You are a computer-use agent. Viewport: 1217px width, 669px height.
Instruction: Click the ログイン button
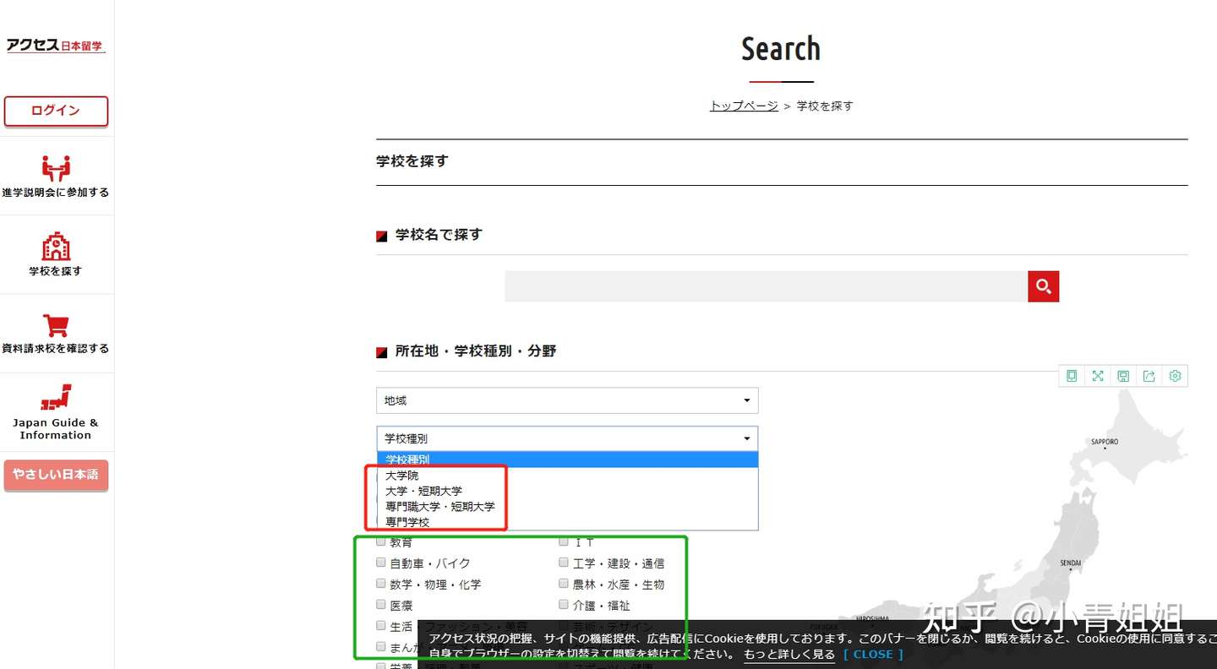coord(56,111)
